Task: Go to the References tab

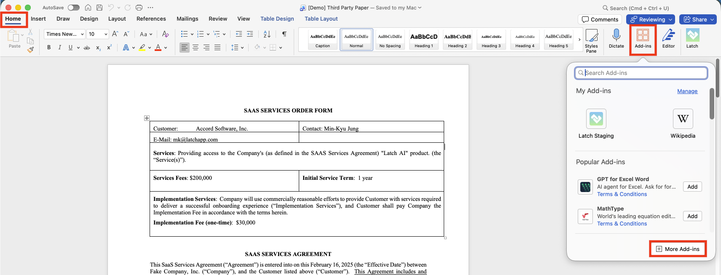Action: (x=151, y=19)
